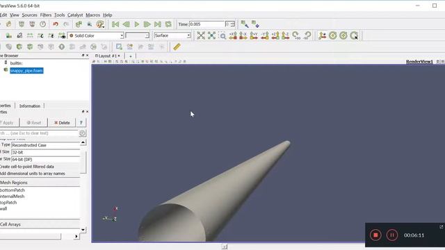Toggle center of rotation visibility

point(332,35)
